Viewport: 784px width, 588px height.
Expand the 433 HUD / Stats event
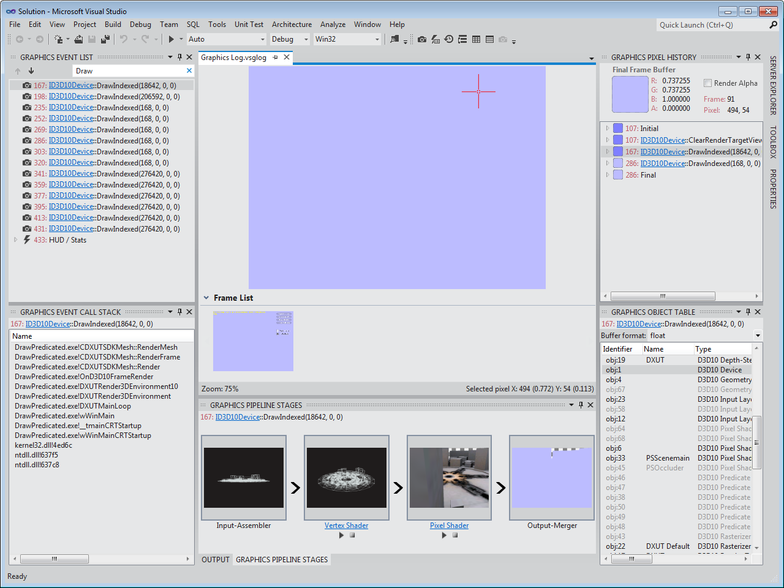click(15, 240)
